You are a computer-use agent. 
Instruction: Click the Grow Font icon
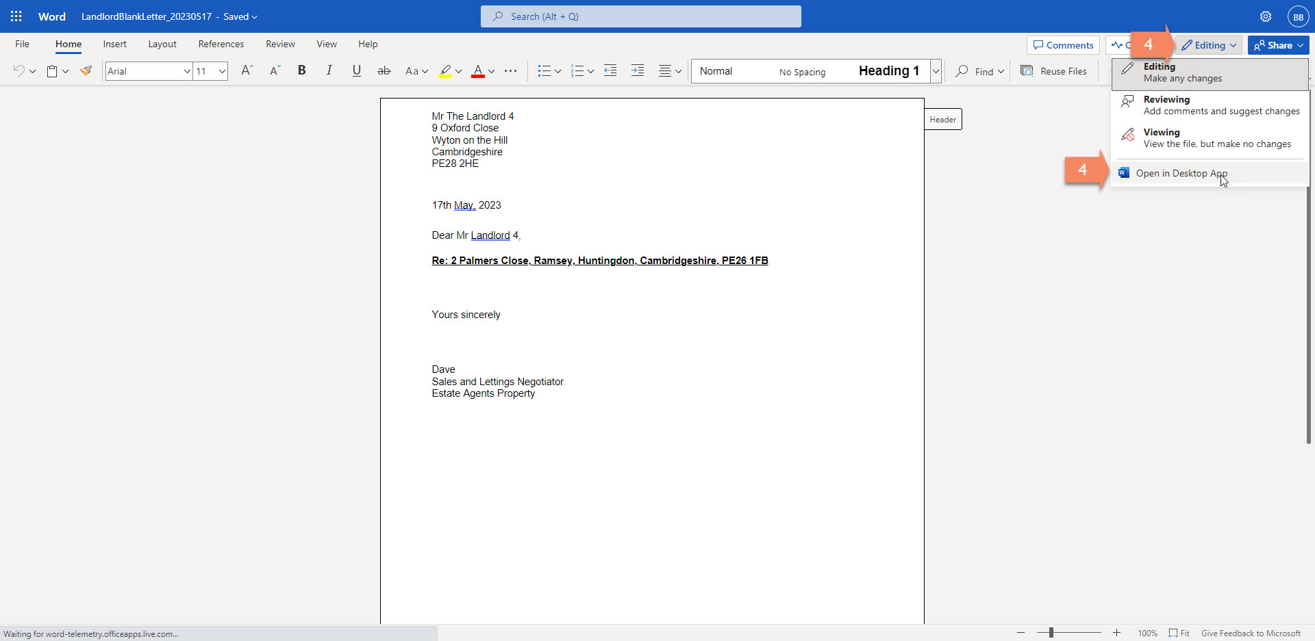247,70
